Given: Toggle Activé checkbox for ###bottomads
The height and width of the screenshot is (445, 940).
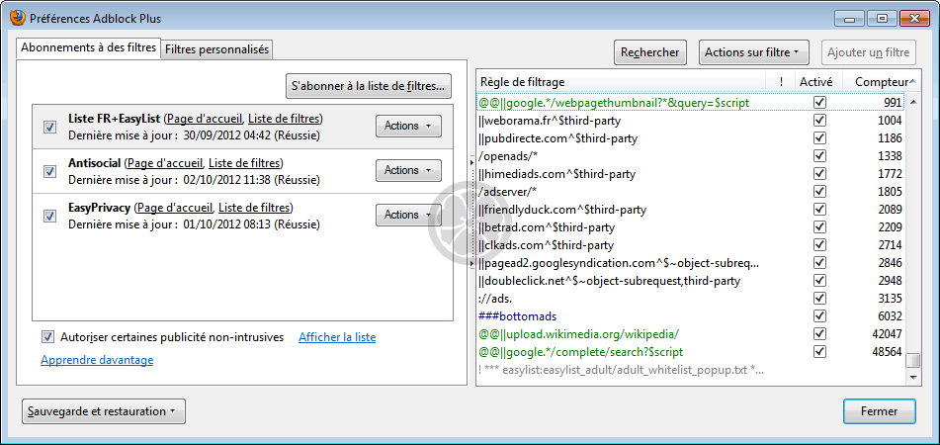Looking at the screenshot, I should tap(819, 315).
